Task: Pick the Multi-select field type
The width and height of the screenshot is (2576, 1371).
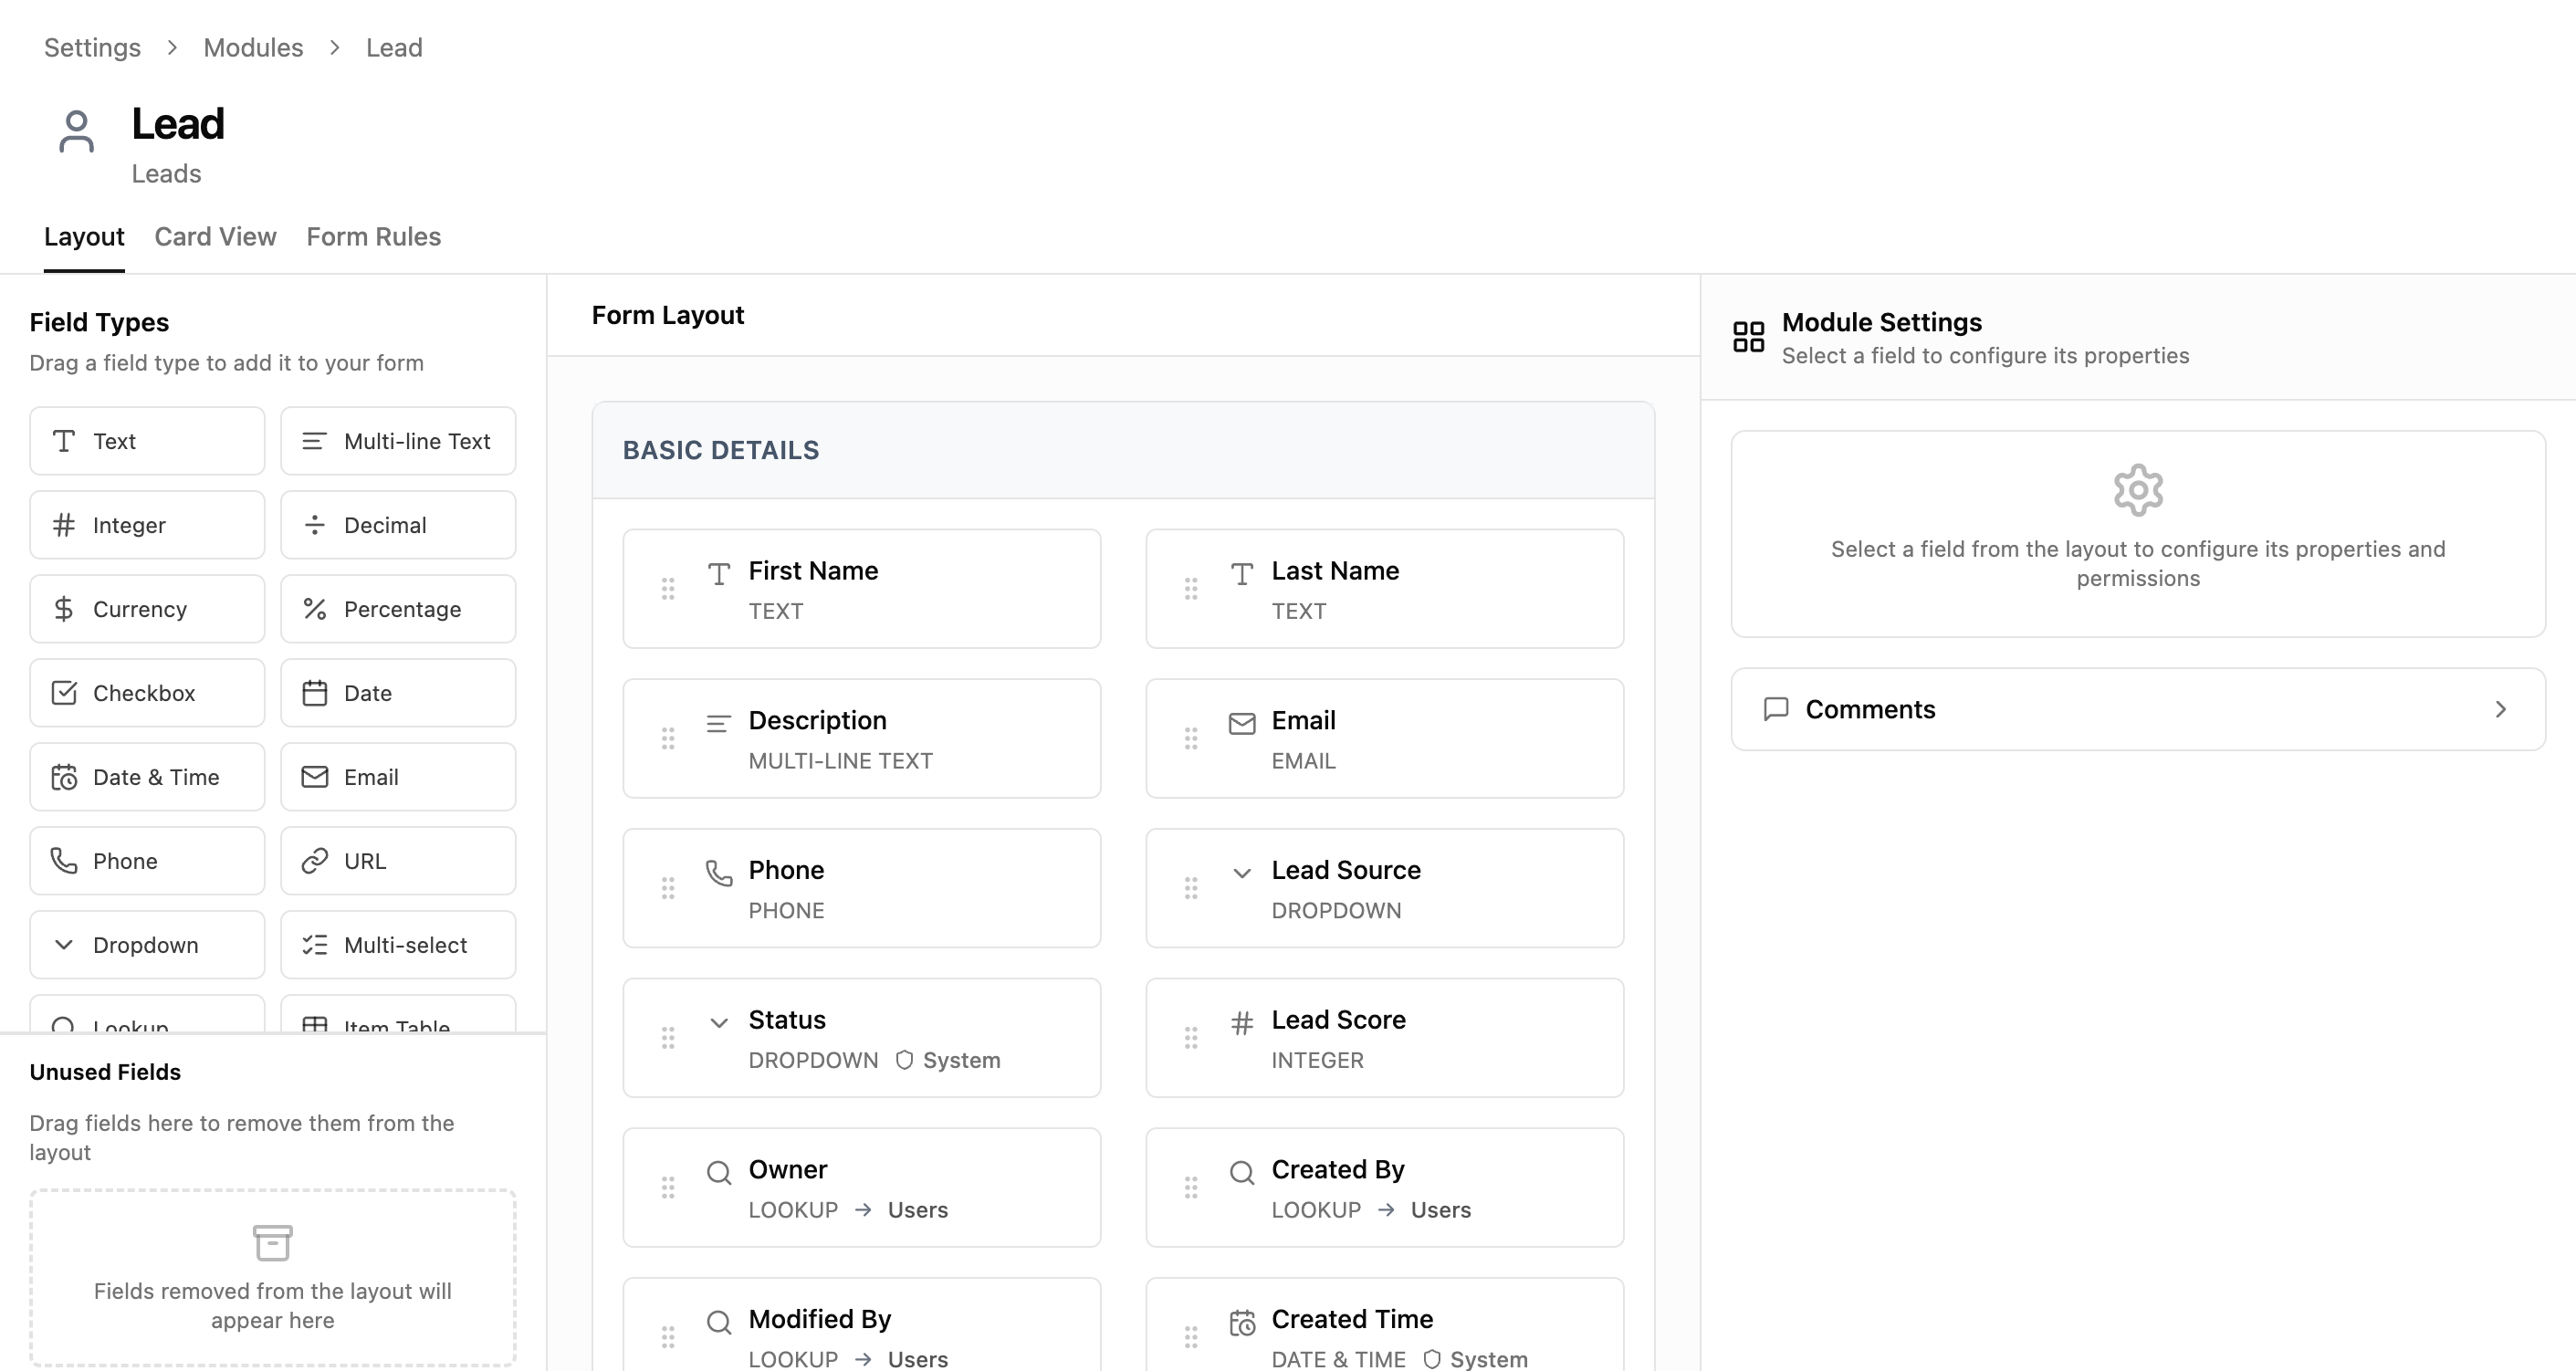Action: [x=398, y=945]
